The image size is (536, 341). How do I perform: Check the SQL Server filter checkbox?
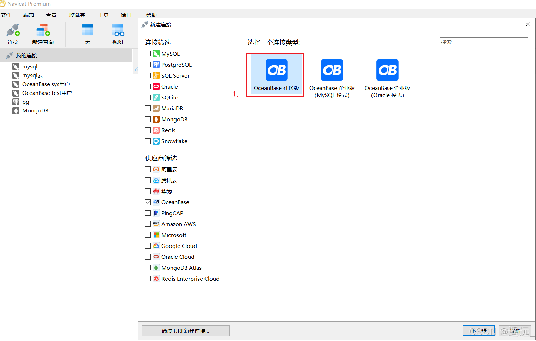pyautogui.click(x=148, y=75)
